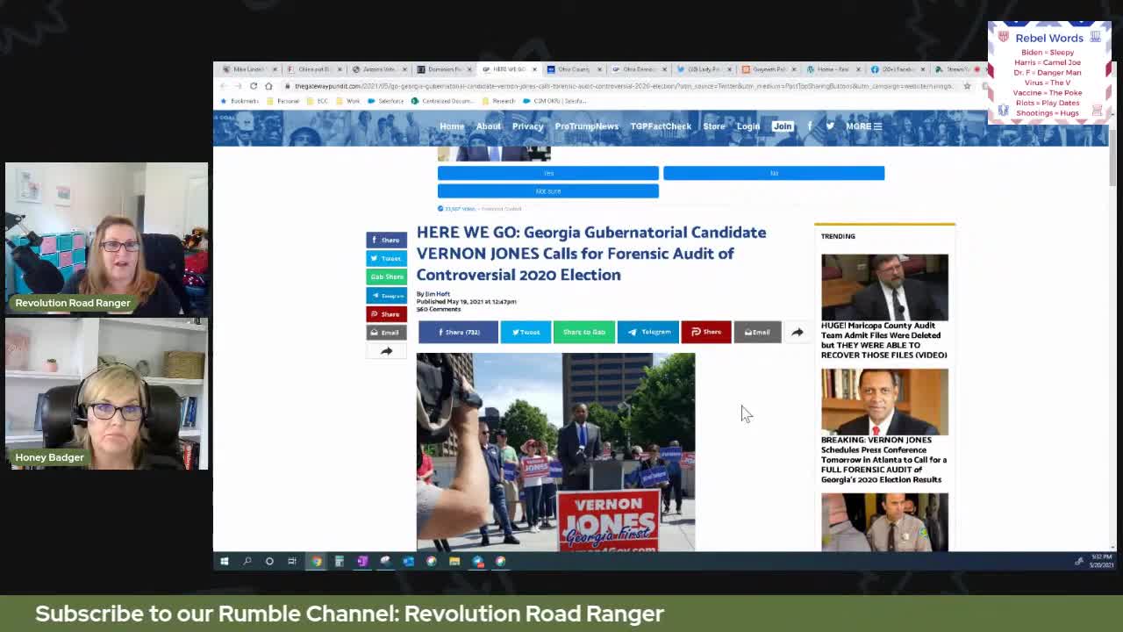Click left sidebar Email button
This screenshot has height=632, width=1123.
pyautogui.click(x=386, y=333)
